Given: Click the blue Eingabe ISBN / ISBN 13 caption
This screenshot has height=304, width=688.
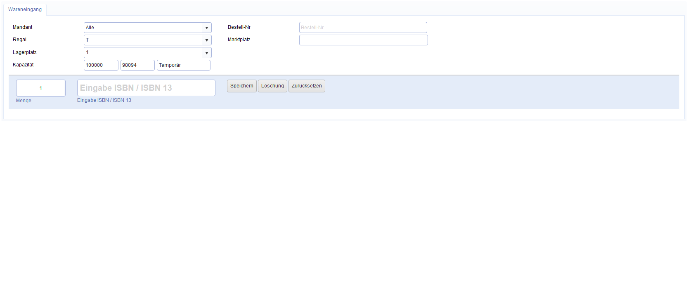Looking at the screenshot, I should pyautogui.click(x=104, y=100).
